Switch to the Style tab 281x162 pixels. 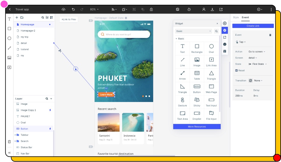tap(236, 17)
